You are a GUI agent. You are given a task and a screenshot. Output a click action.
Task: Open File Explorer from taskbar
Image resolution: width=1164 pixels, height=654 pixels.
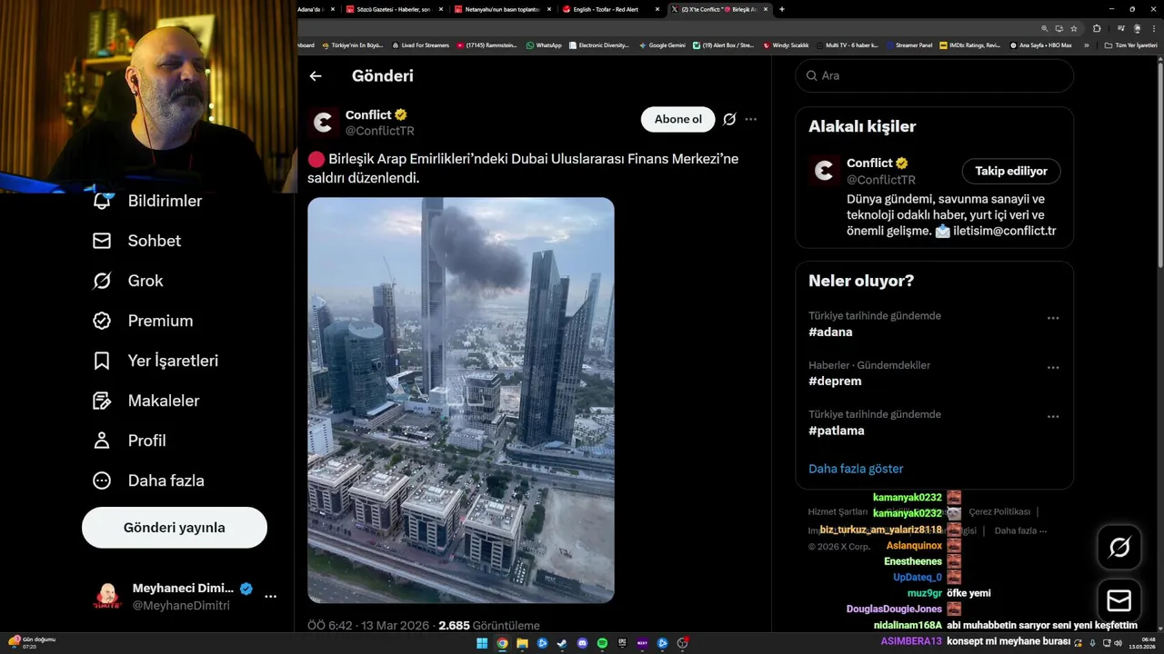pyautogui.click(x=522, y=643)
